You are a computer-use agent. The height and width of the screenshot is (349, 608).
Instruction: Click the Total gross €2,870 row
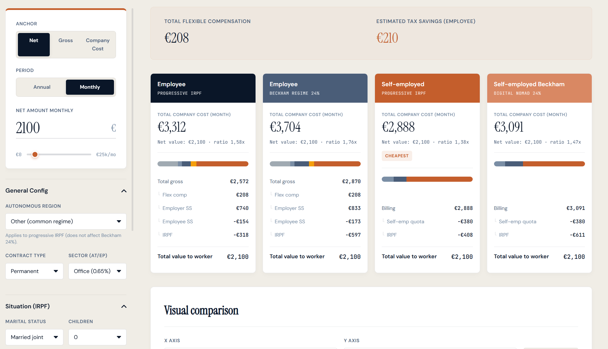point(315,181)
